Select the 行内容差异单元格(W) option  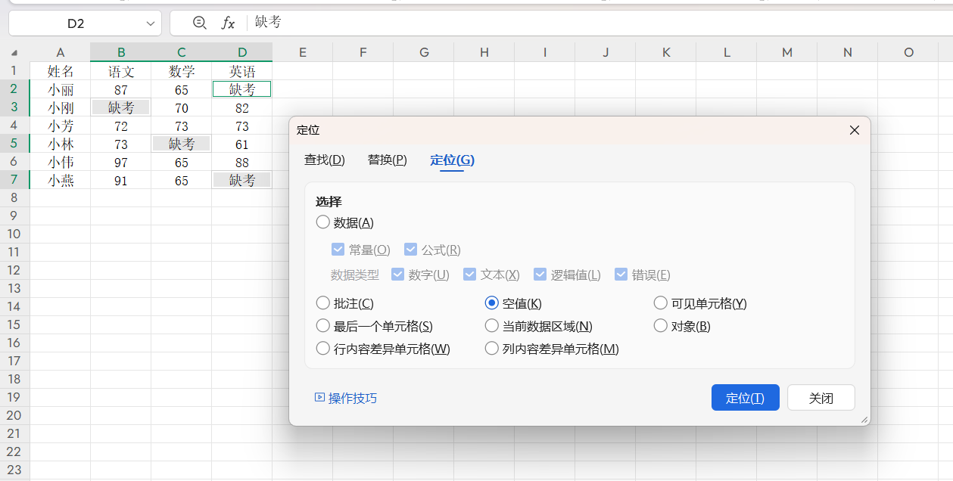point(322,349)
